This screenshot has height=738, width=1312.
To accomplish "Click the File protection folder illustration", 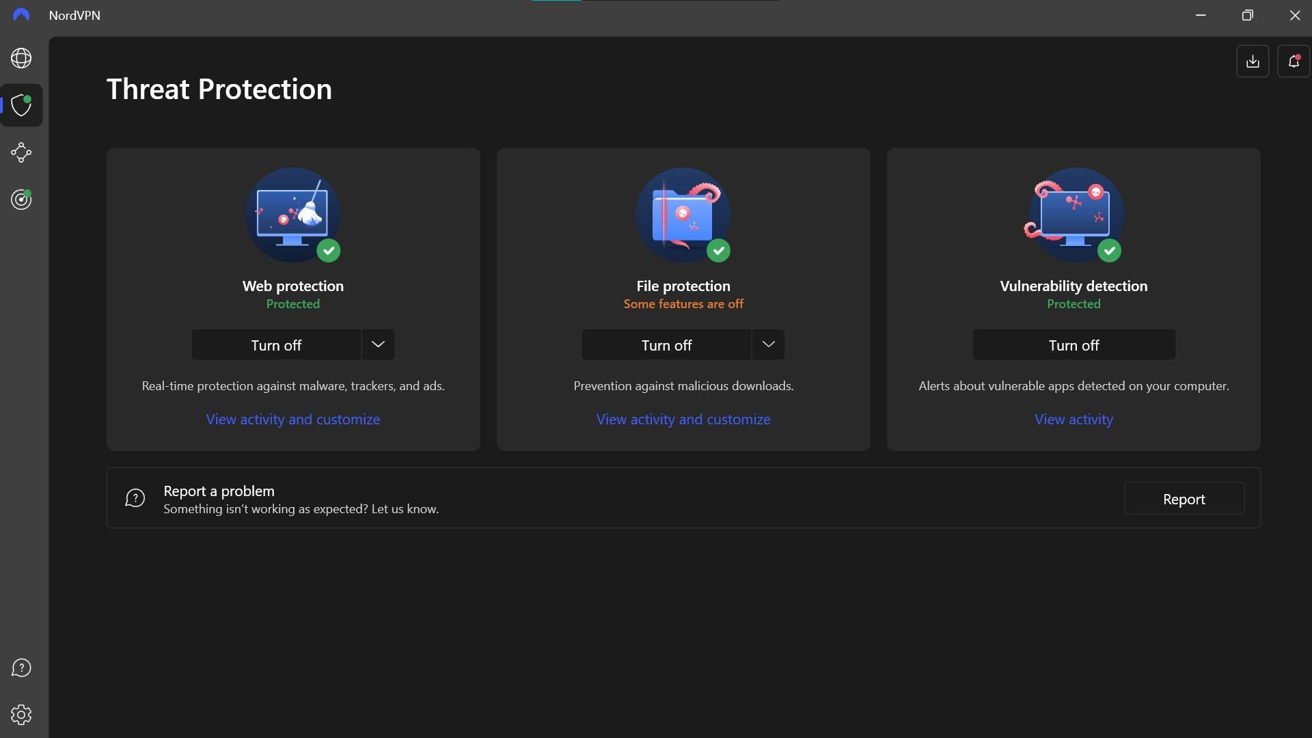I will [683, 215].
